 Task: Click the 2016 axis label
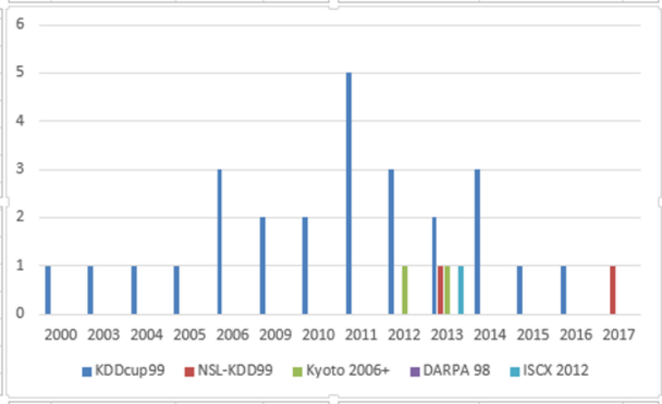pos(576,335)
